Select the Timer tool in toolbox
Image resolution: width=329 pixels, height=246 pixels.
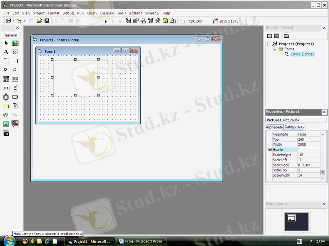[x=6, y=97]
